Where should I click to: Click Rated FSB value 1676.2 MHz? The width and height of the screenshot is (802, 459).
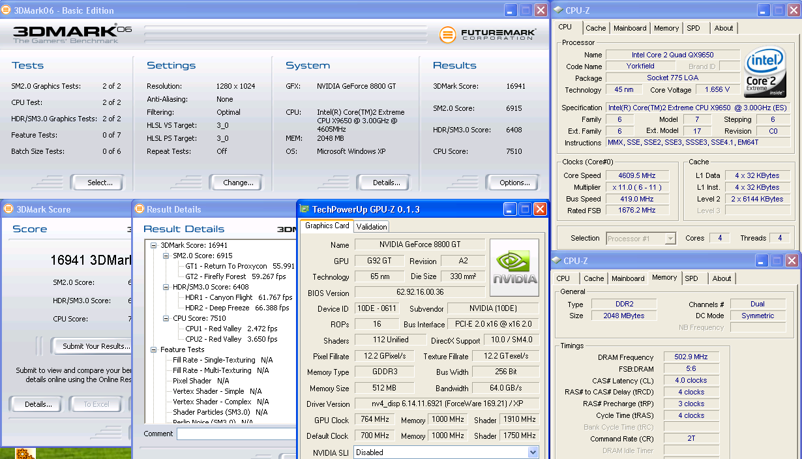click(638, 211)
